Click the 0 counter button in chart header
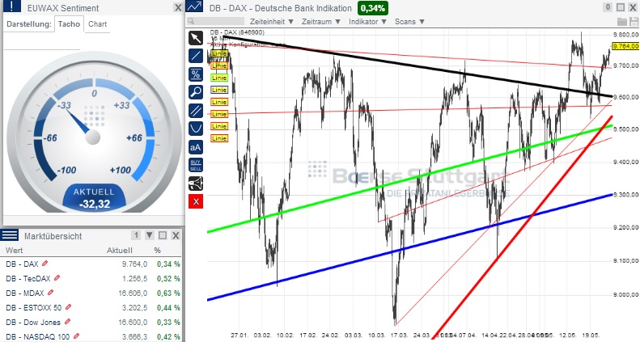Image resolution: width=640 pixels, height=342 pixels. click(x=608, y=7)
